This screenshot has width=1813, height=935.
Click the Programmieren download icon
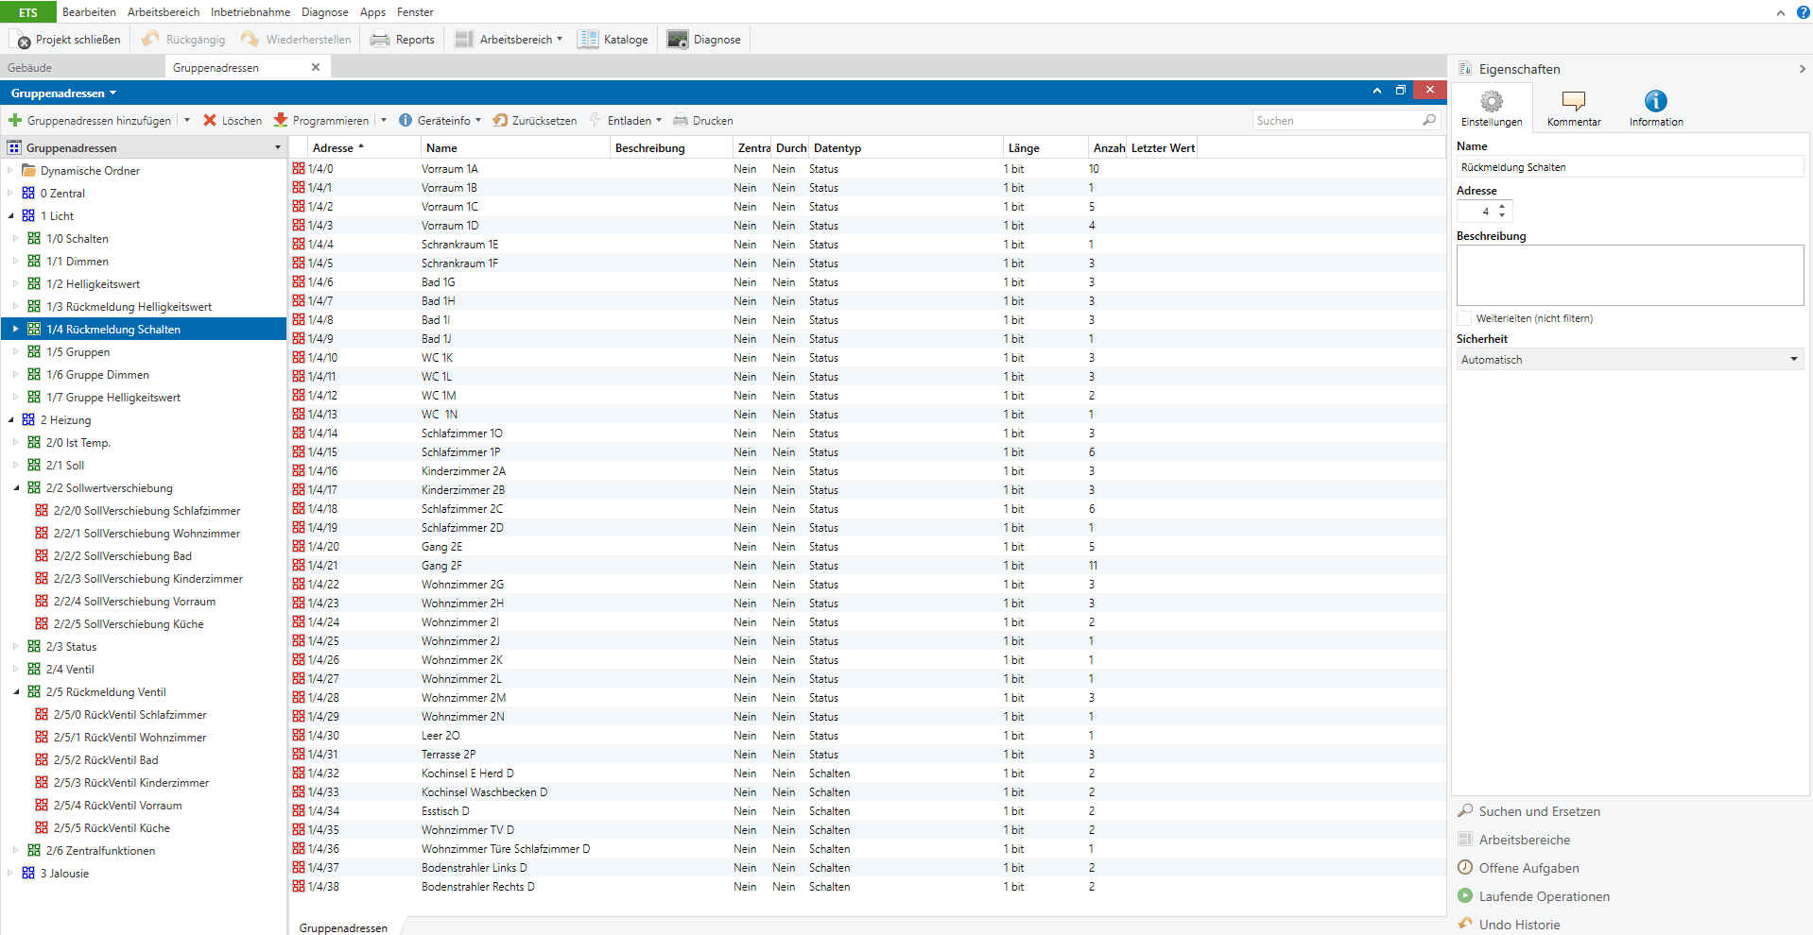pyautogui.click(x=281, y=120)
